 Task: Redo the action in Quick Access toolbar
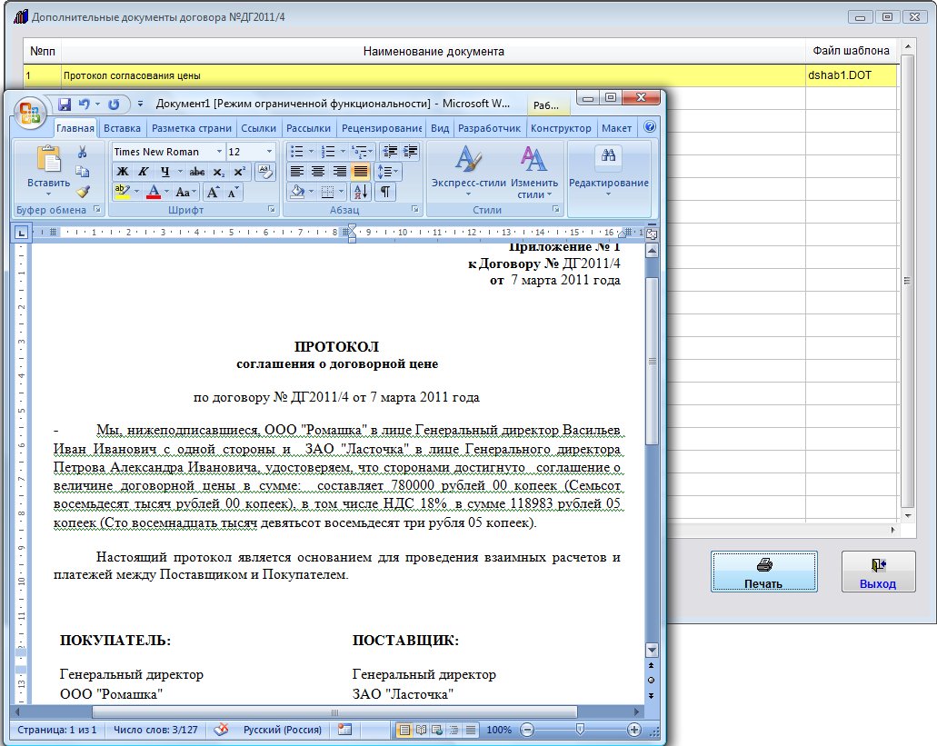pos(114,104)
